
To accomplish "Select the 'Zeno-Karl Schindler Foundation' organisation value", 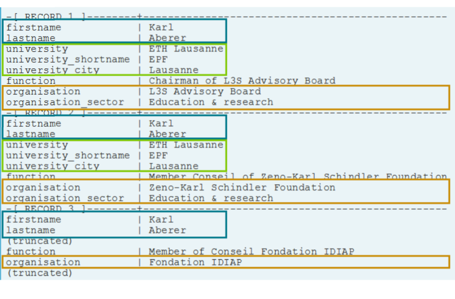I will click(242, 188).
